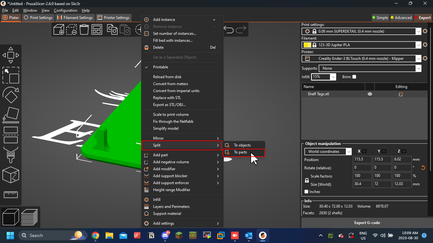Select the Scale tool in left toolbar
Screen dimensions: 433x243
pyautogui.click(x=11, y=75)
